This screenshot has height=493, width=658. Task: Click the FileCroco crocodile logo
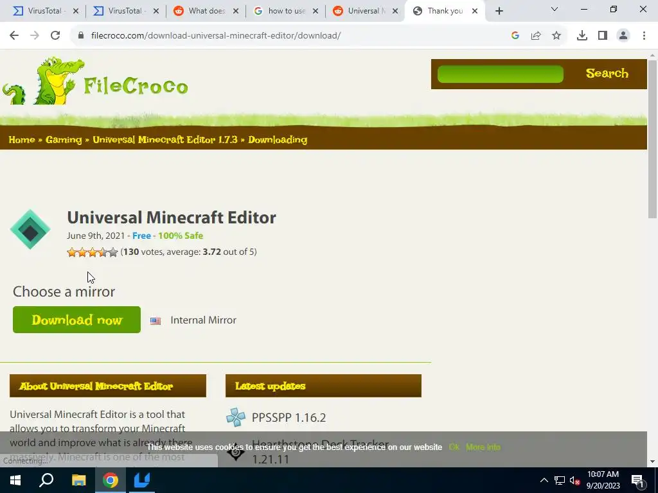[95, 81]
